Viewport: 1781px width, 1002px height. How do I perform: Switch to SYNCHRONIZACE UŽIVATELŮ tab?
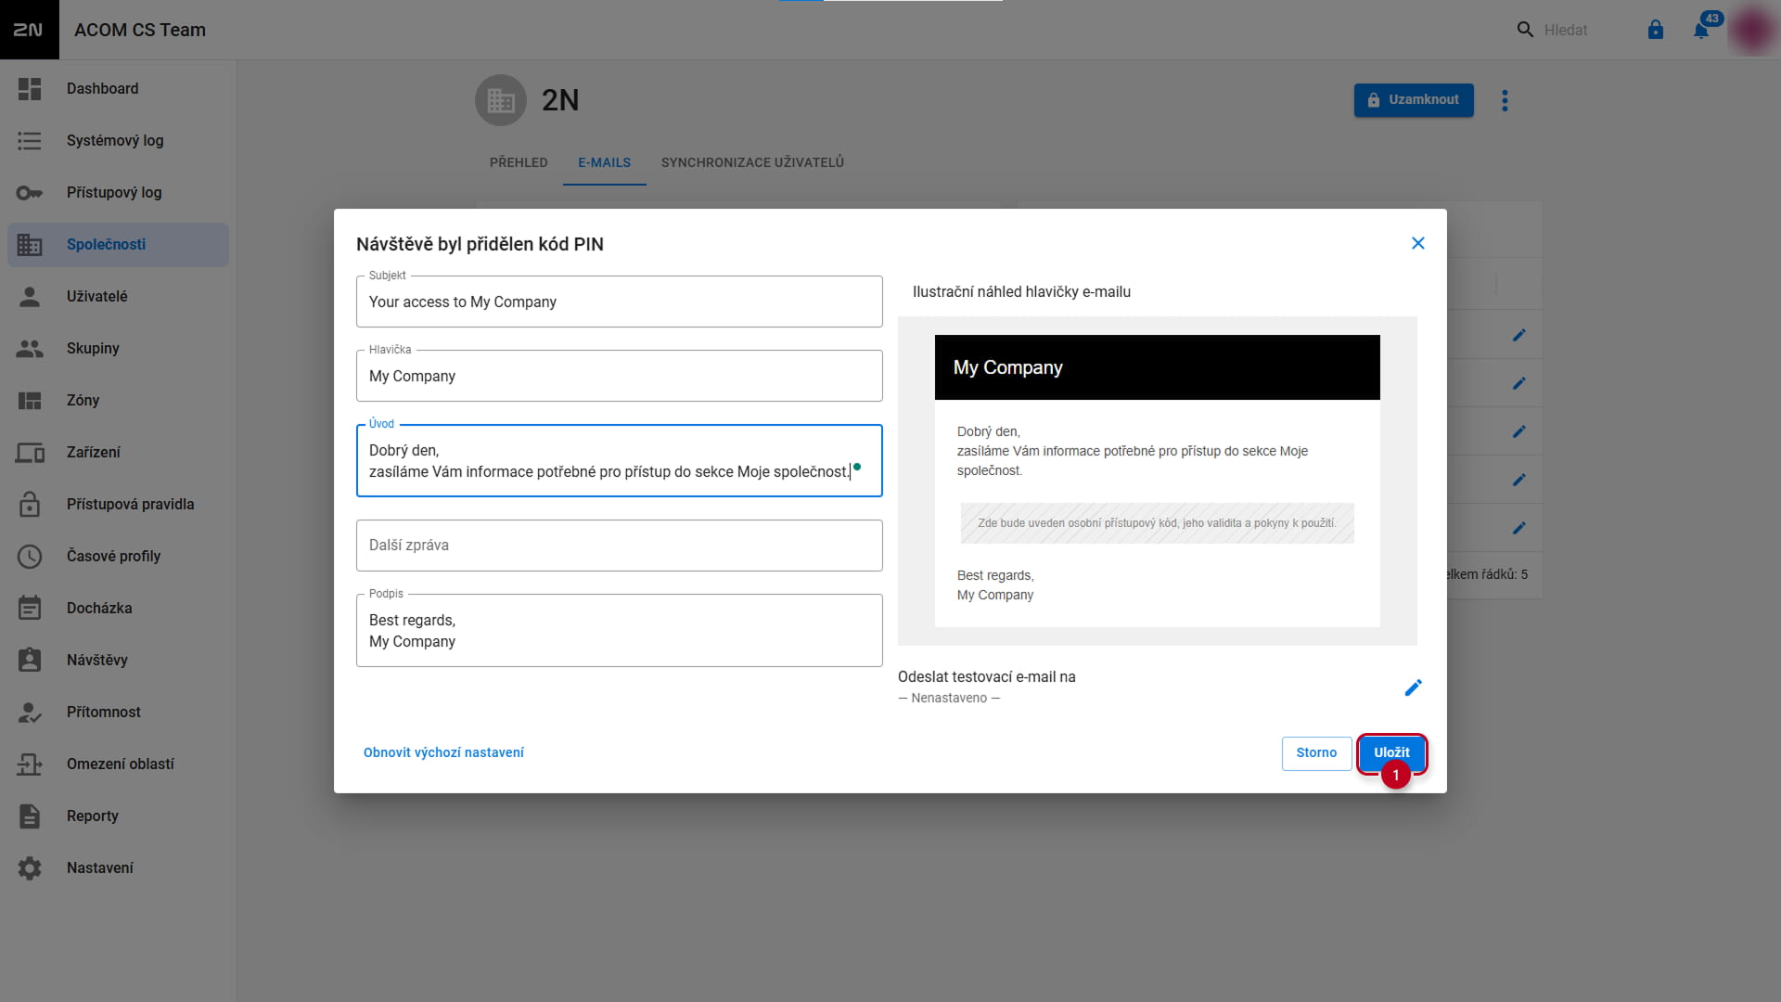[x=752, y=162]
